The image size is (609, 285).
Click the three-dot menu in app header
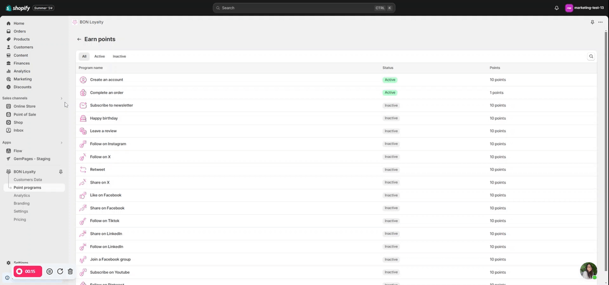click(600, 22)
